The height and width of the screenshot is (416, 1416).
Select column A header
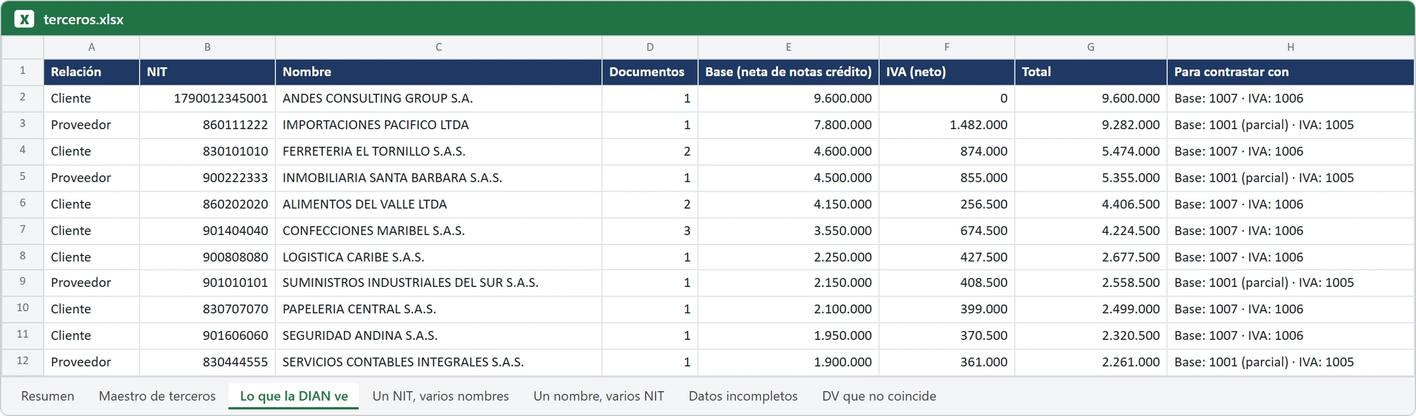[91, 47]
